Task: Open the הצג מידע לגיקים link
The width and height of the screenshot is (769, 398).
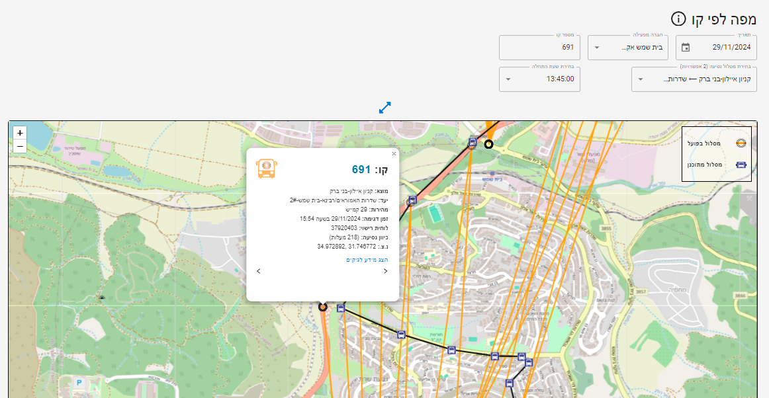Action: pos(367,259)
